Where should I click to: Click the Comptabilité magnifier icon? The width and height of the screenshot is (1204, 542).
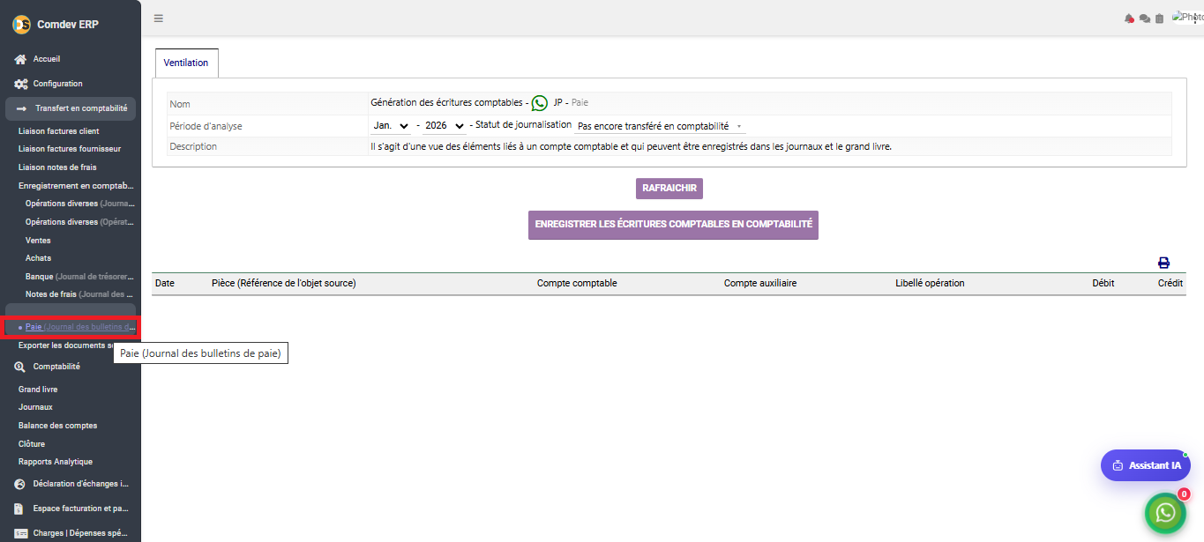click(20, 367)
